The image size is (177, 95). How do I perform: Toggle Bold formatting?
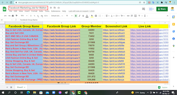click(76, 16)
